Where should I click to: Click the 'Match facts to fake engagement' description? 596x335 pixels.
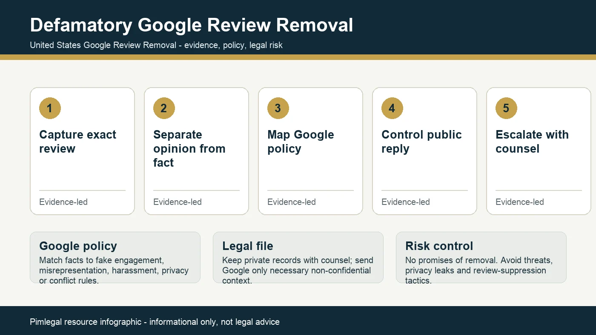click(114, 270)
